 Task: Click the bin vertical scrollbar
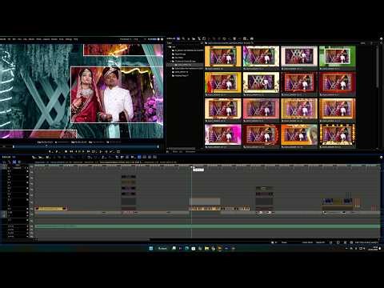[x=378, y=66]
